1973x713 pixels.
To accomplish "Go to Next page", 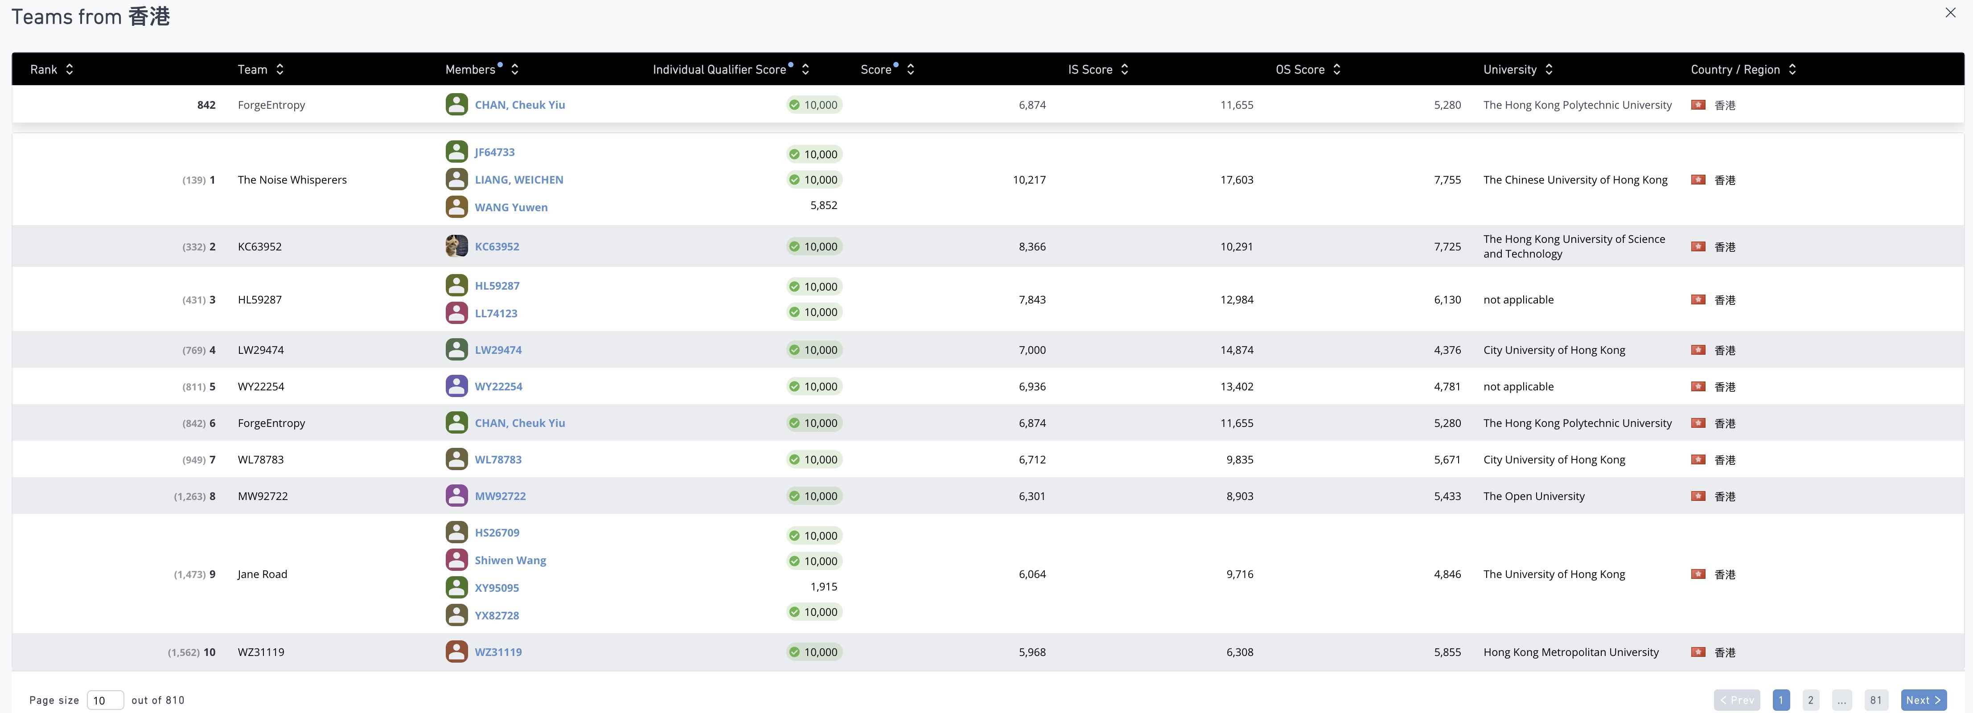I will pyautogui.click(x=1923, y=700).
